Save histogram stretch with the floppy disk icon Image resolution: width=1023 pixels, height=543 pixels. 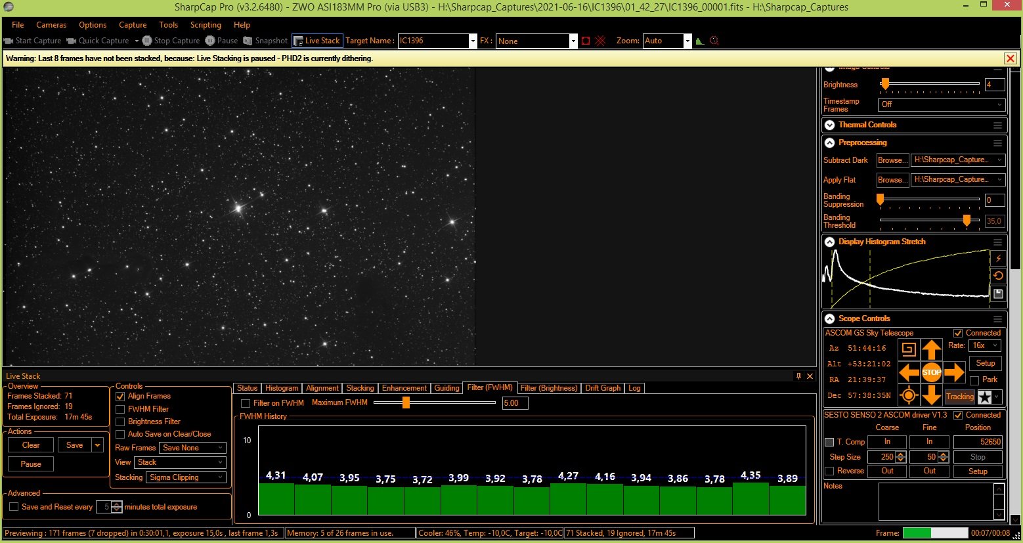click(998, 293)
